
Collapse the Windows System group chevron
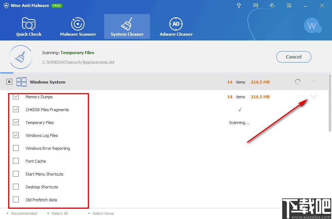pos(314,82)
